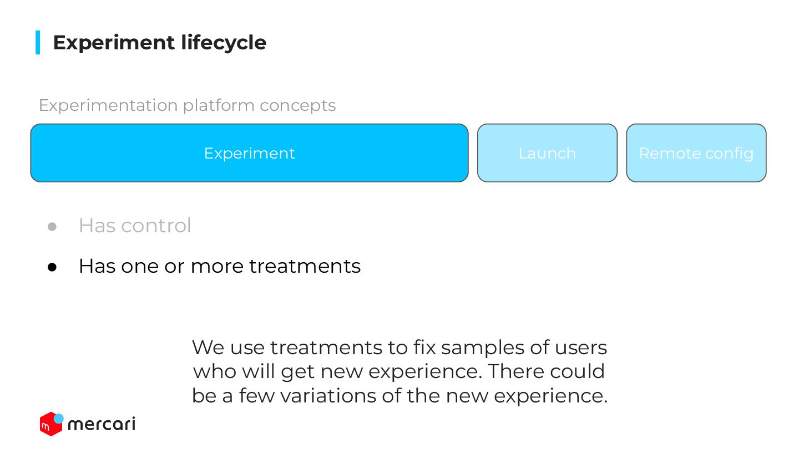
Task: Click the line starting We use treatments
Action: (399, 348)
